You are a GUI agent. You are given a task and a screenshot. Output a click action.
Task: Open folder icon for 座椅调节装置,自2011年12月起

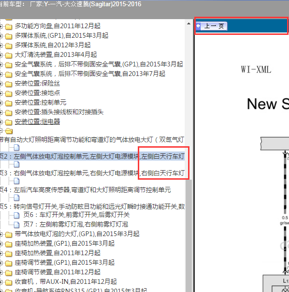pos(9,273)
